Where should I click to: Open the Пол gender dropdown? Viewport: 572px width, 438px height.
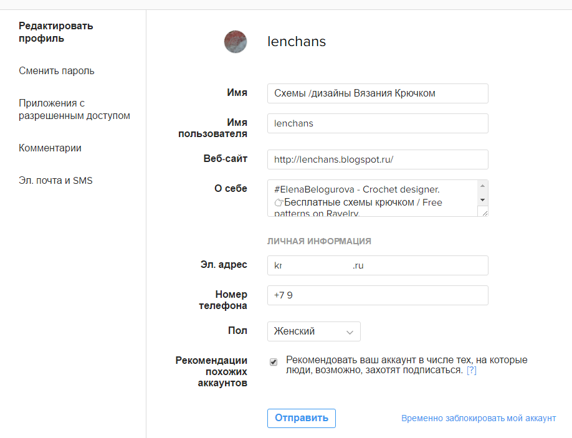tap(314, 331)
